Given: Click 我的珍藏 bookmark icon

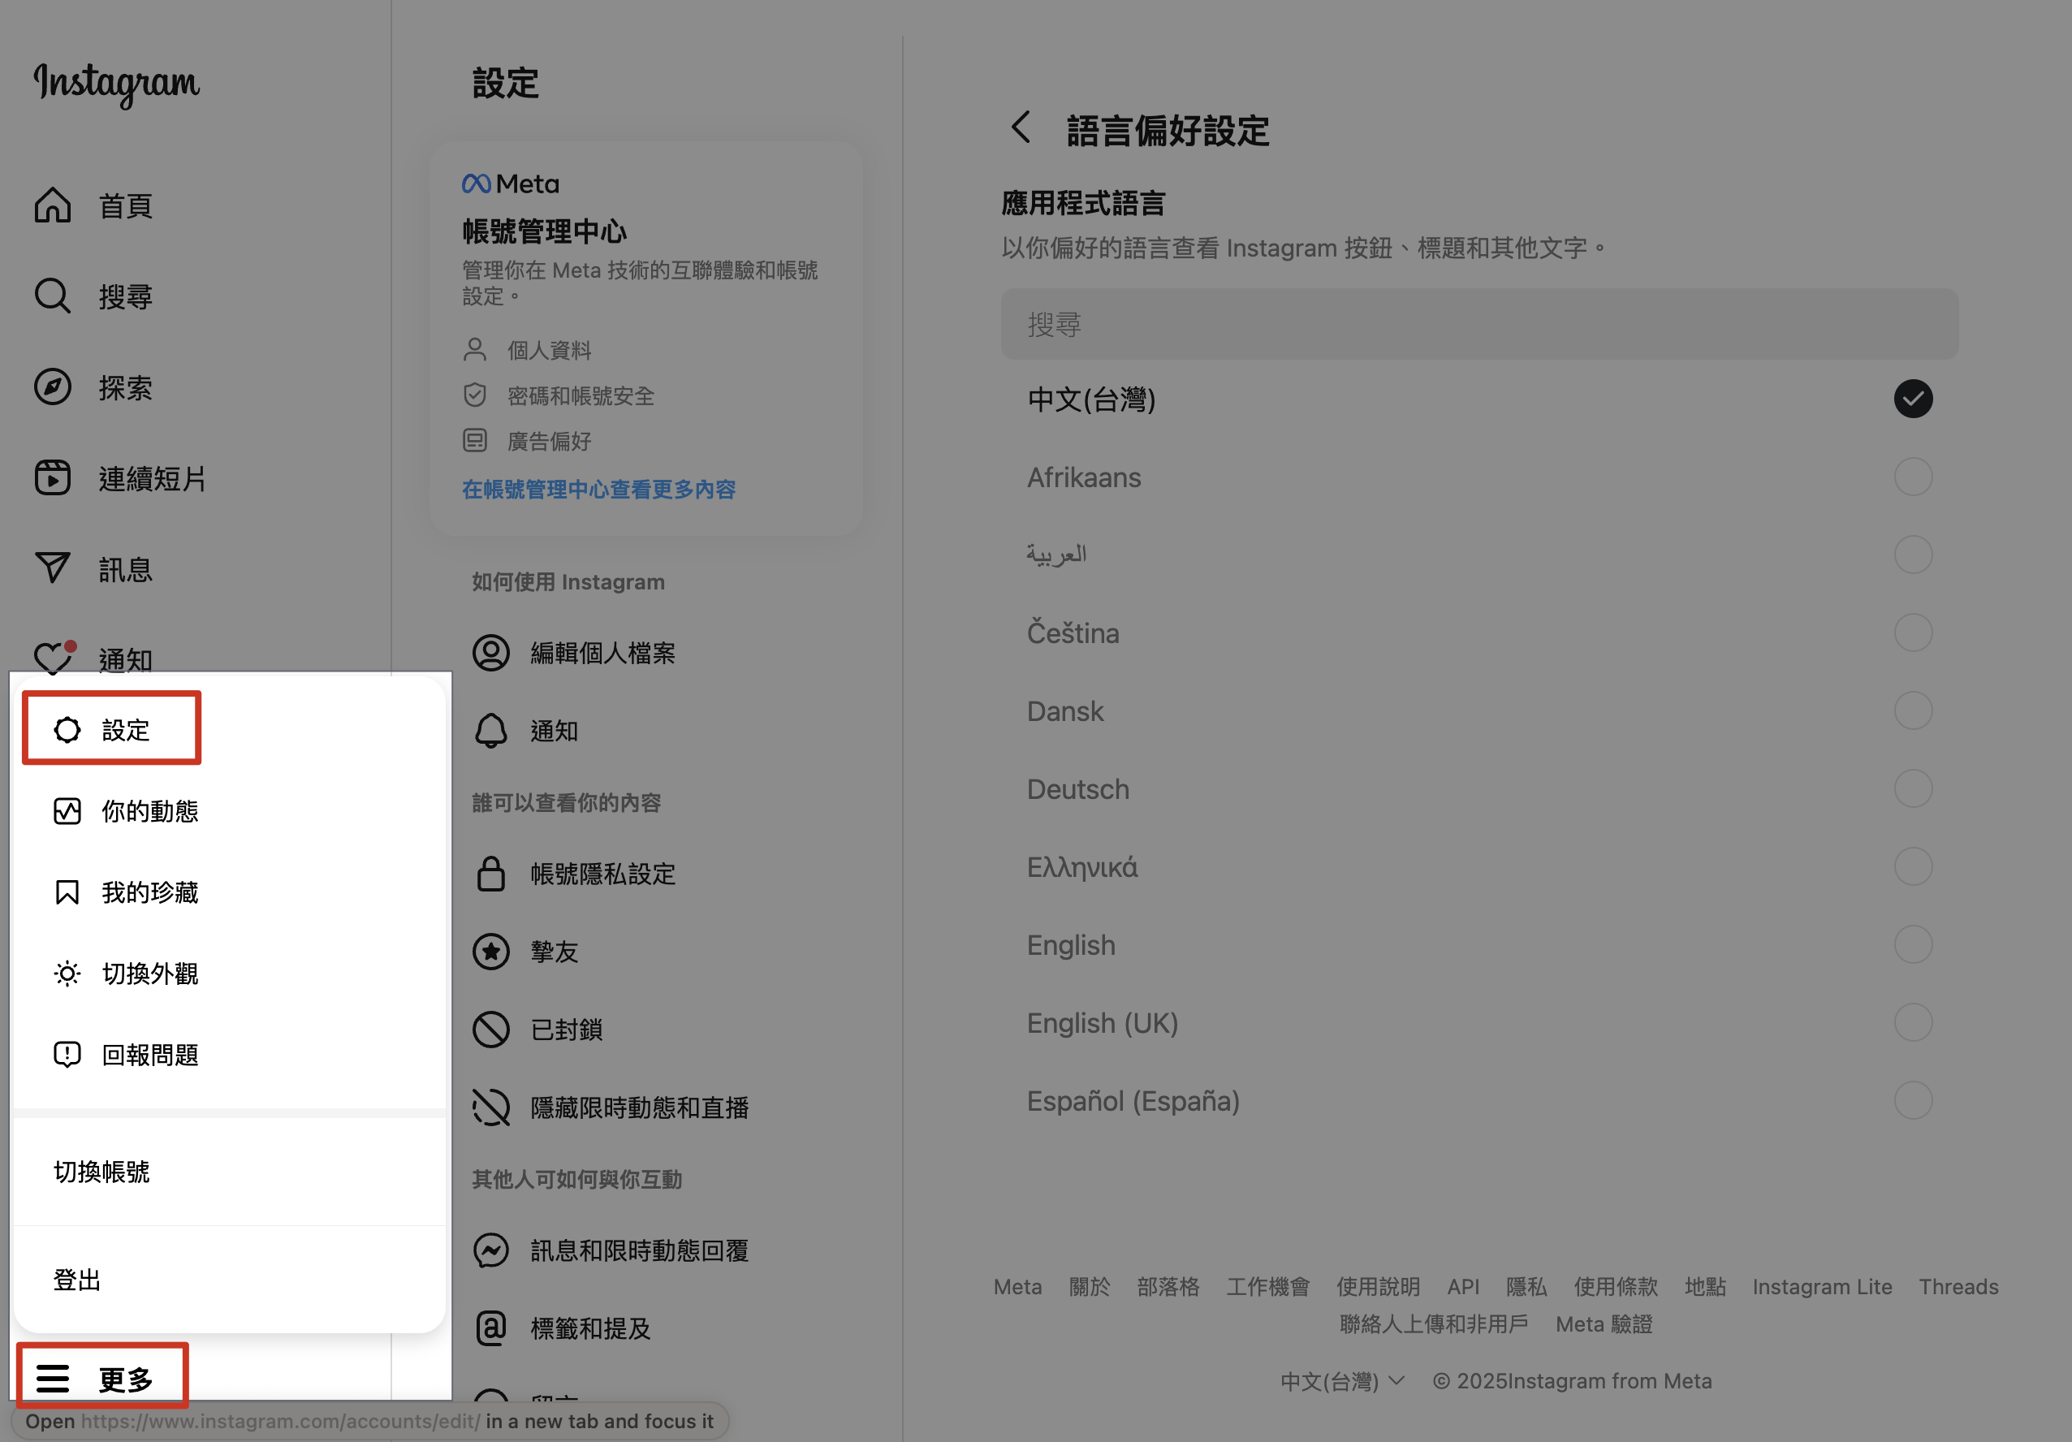Looking at the screenshot, I should coord(67,892).
